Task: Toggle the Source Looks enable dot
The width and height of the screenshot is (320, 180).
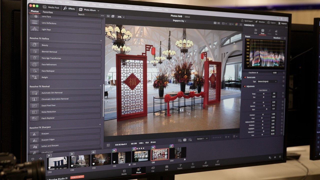Action: click(x=245, y=77)
